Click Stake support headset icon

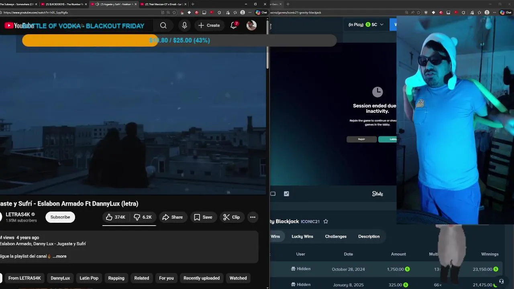(501, 281)
